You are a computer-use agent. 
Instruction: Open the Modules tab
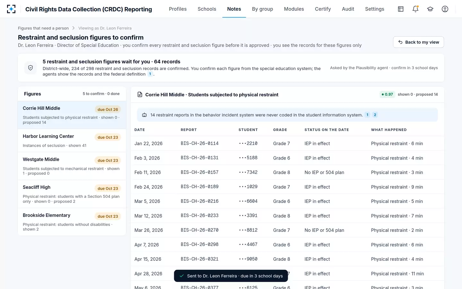(x=294, y=9)
